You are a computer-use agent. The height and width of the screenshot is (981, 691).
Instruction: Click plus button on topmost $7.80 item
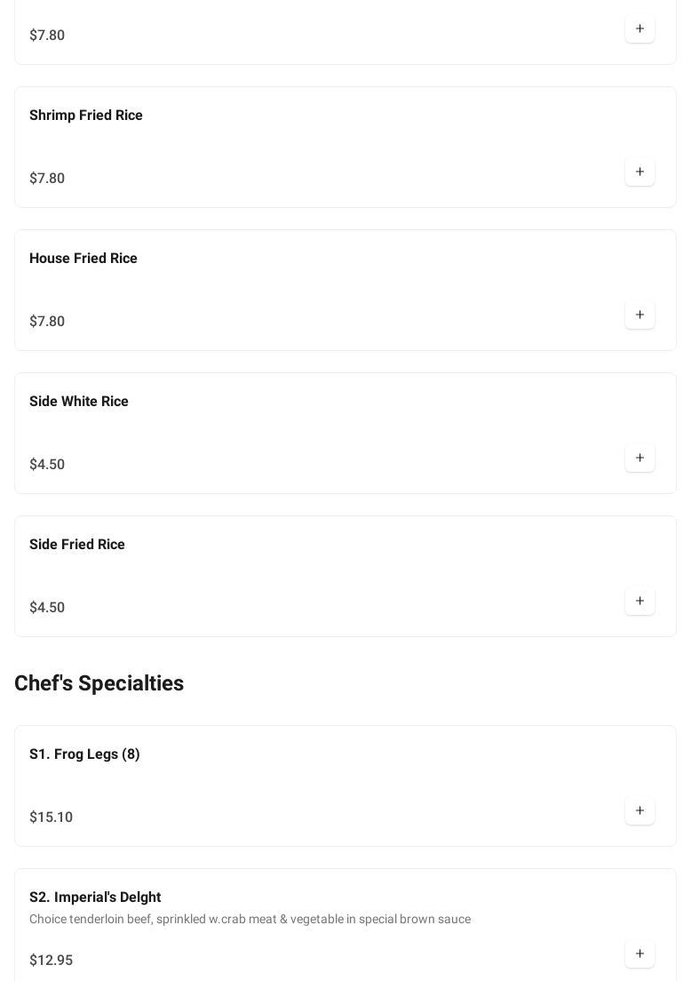pyautogui.click(x=639, y=29)
